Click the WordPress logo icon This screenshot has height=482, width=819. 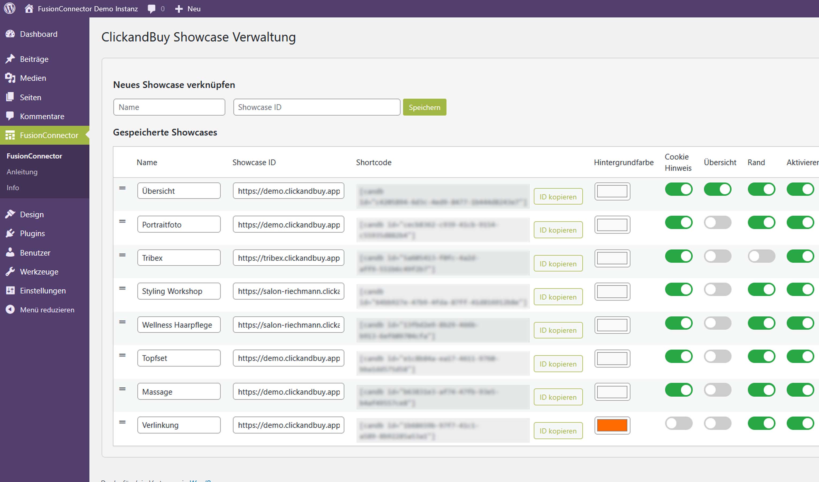[x=10, y=9]
